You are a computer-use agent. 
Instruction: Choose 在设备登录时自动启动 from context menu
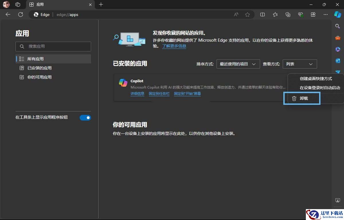coord(316,88)
